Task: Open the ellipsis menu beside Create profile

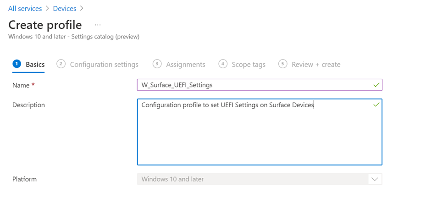Action: (x=98, y=25)
